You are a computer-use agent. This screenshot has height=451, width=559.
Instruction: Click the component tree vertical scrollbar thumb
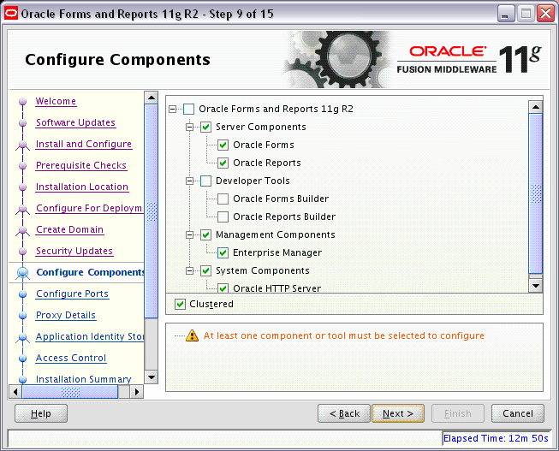click(536, 193)
